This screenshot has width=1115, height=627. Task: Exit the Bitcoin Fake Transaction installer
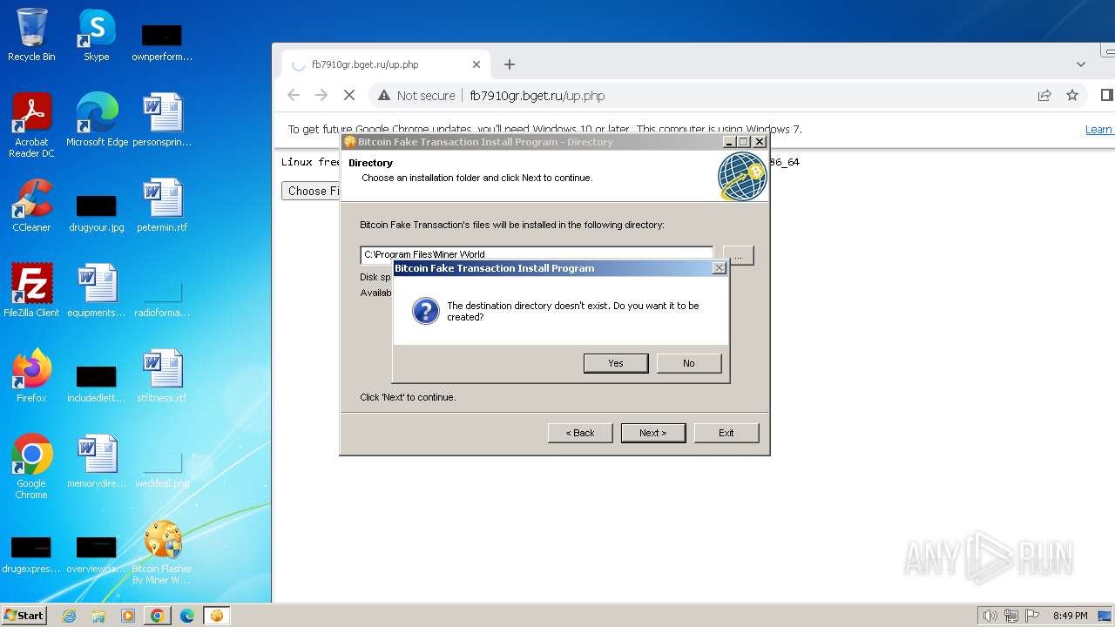(726, 433)
